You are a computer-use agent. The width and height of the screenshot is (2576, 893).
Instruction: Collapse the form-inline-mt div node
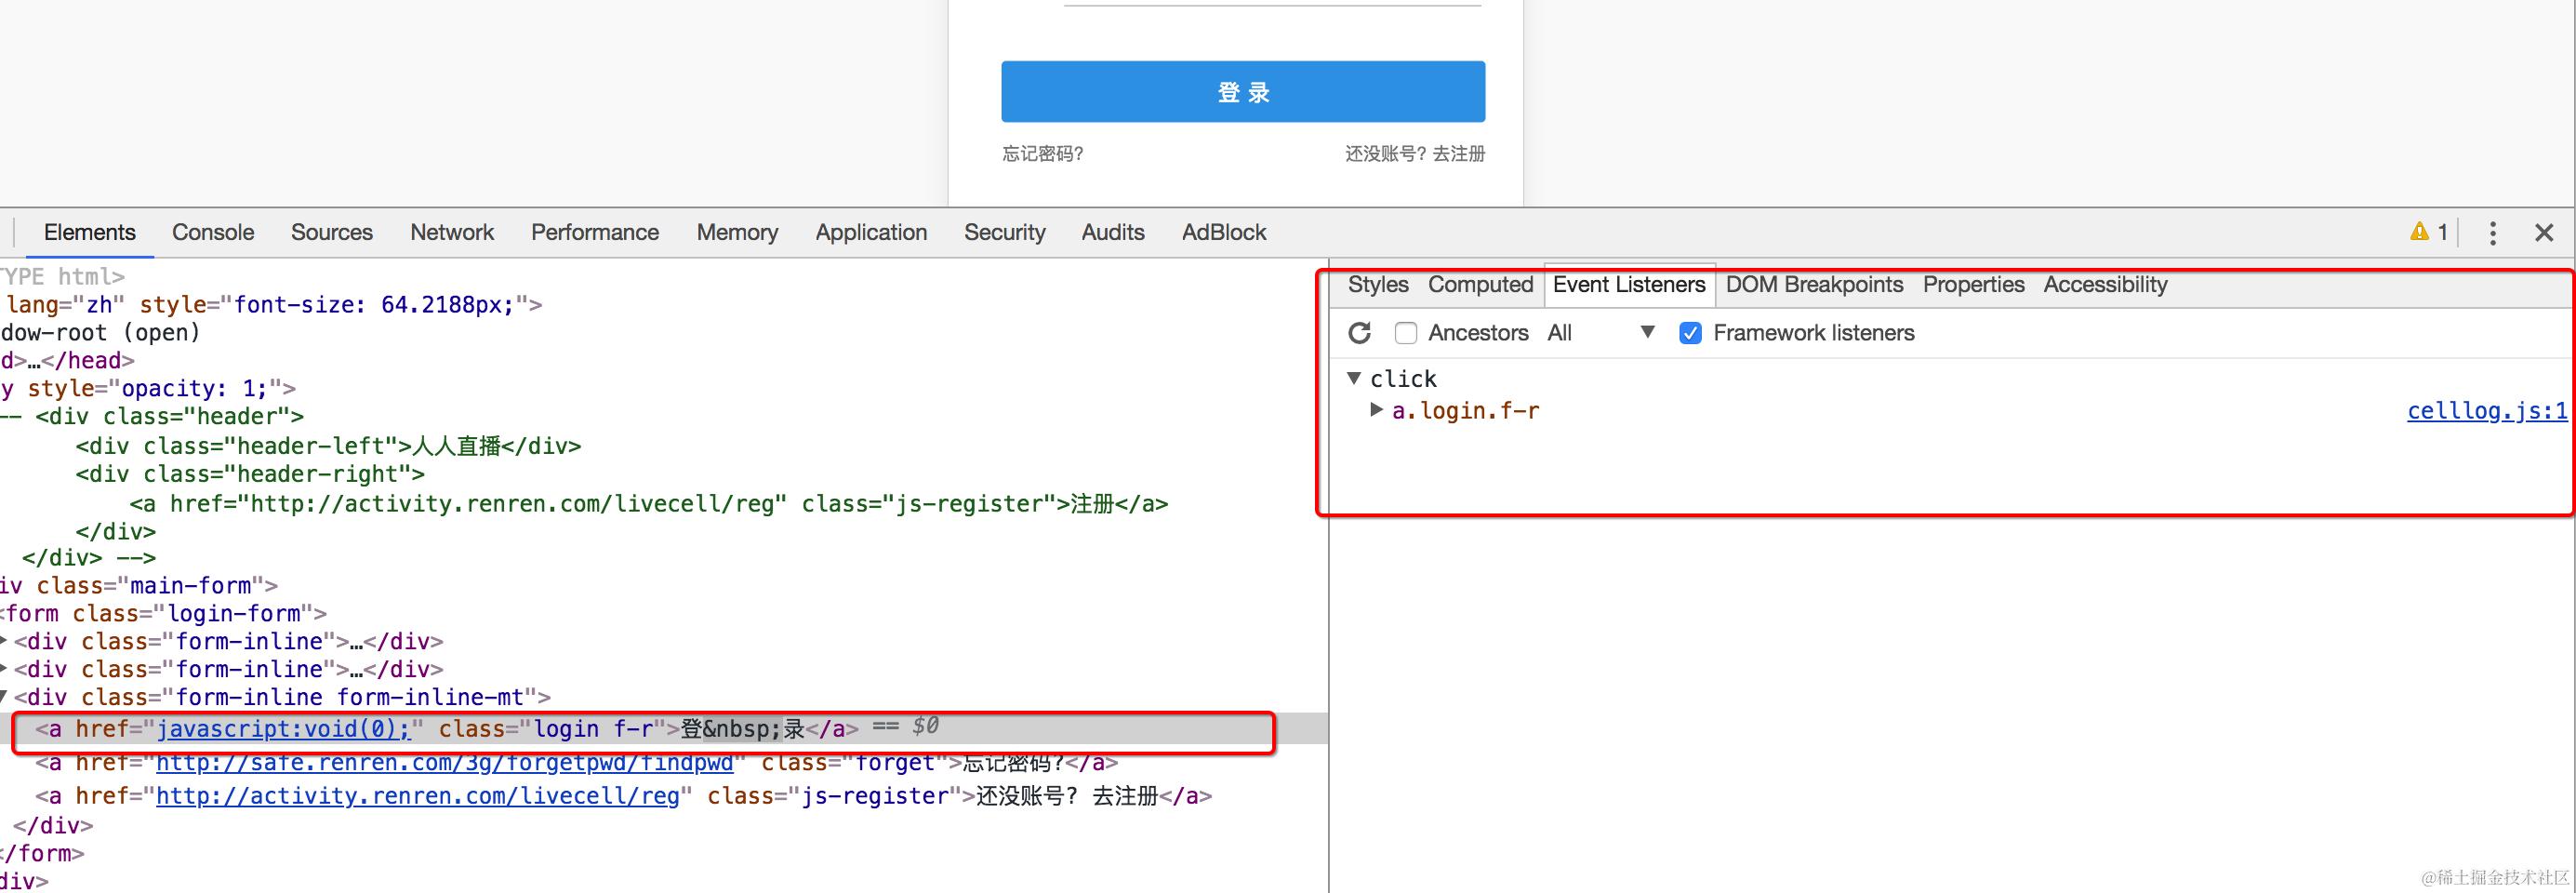(4, 697)
